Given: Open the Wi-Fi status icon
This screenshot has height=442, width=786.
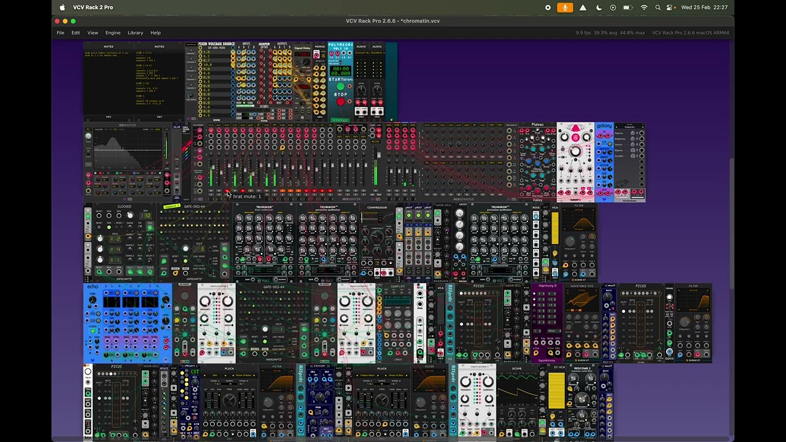Looking at the screenshot, I should (644, 7).
